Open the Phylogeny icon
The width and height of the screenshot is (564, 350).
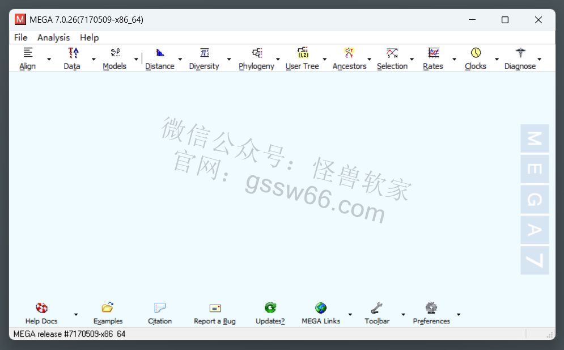point(257,53)
